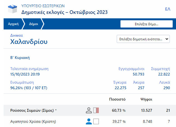The height and width of the screenshot is (127, 176).
Task: Click the Ποσοστό column header
Action: click(118, 99)
